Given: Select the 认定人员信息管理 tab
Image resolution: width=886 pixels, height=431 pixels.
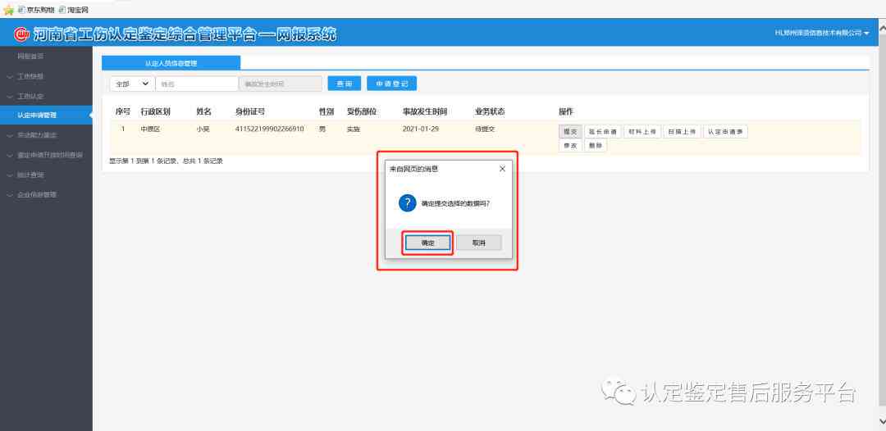Looking at the screenshot, I should (171, 63).
